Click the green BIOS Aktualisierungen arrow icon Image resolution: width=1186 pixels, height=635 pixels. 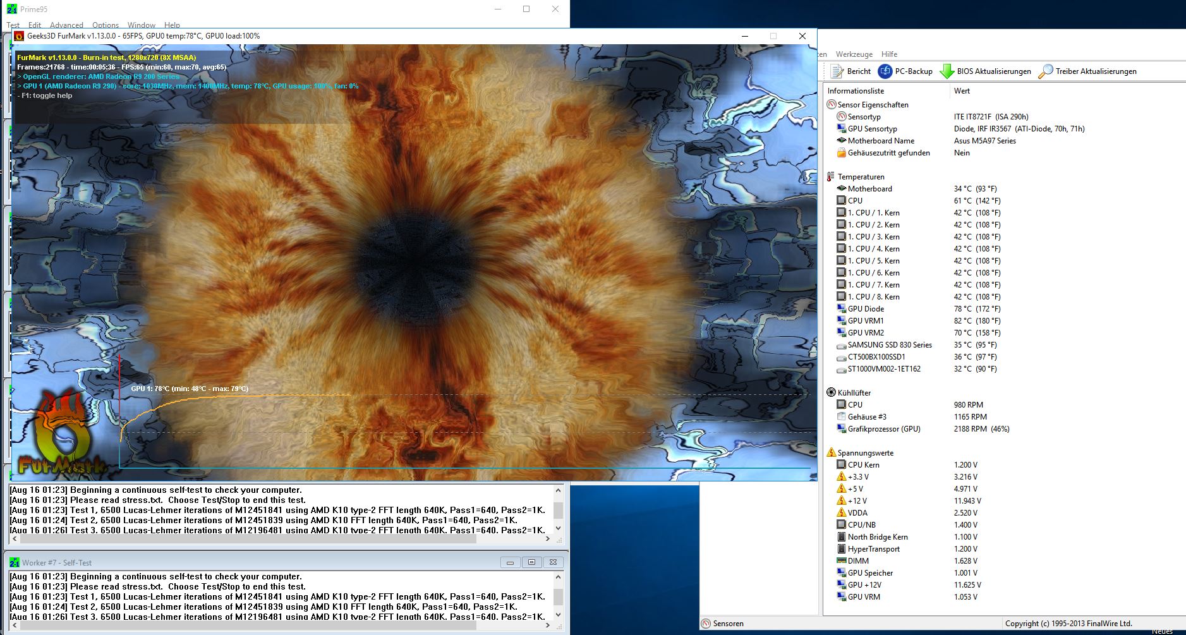947,71
